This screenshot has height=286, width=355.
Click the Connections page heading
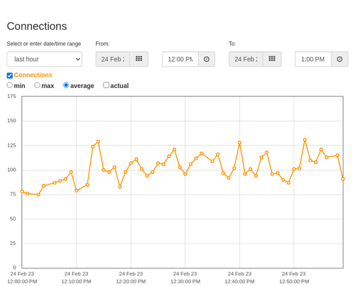click(37, 26)
